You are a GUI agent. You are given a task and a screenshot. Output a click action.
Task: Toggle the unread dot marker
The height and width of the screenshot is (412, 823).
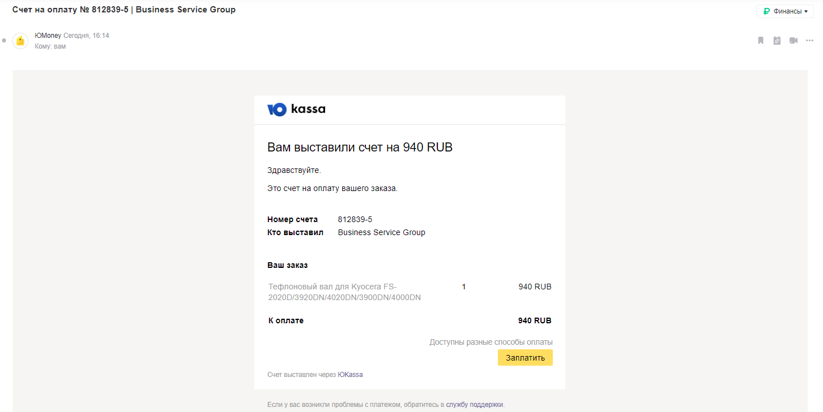pyautogui.click(x=4, y=41)
